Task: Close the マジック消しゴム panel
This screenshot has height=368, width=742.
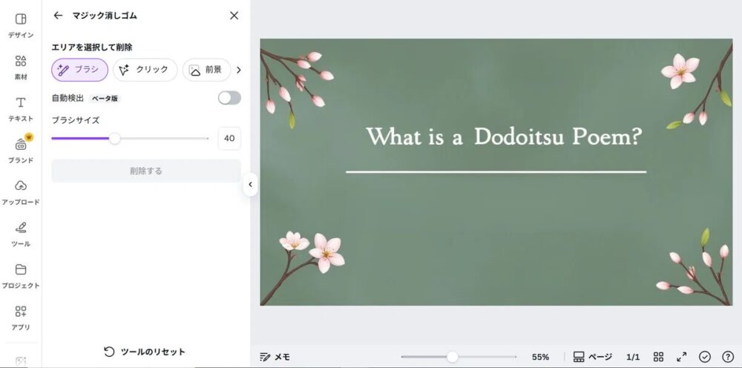Action: [234, 15]
